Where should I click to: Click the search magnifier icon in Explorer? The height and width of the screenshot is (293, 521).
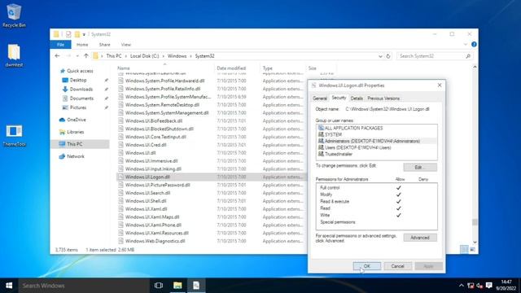point(468,56)
